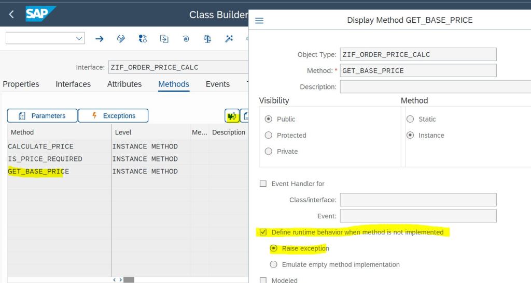Toggle display/change mode pencil icon
This screenshot has height=283, width=531.
point(121,39)
